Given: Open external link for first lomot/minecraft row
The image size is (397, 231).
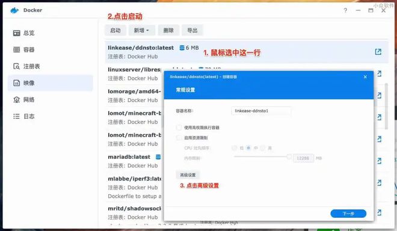Looking at the screenshot, I should pyautogui.click(x=379, y=117).
